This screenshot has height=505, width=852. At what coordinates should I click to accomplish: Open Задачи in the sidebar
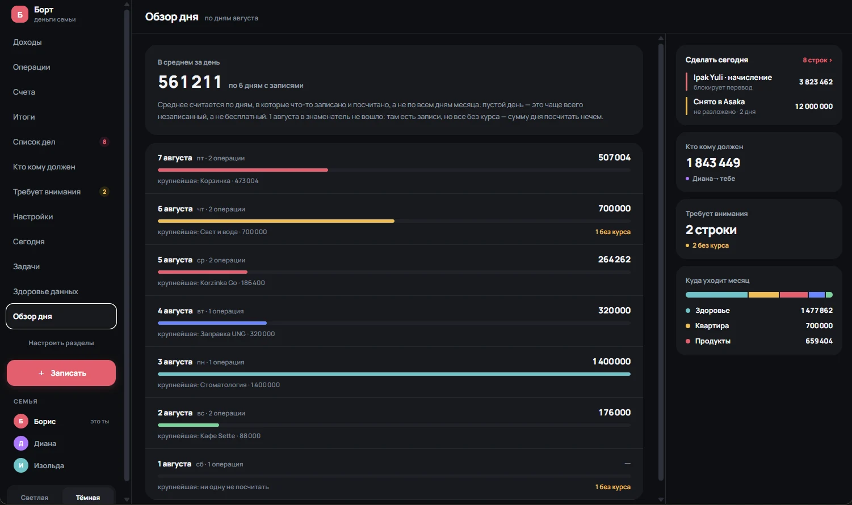pos(61,266)
